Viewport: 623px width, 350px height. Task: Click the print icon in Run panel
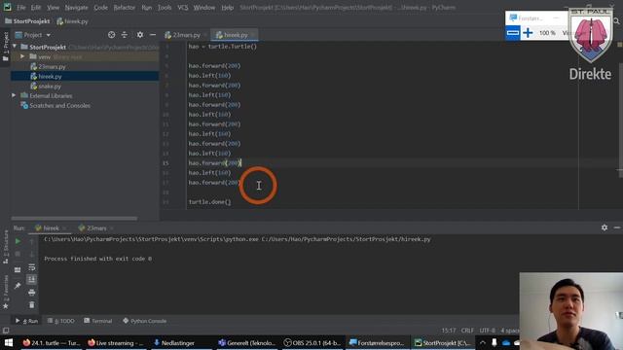tap(32, 293)
